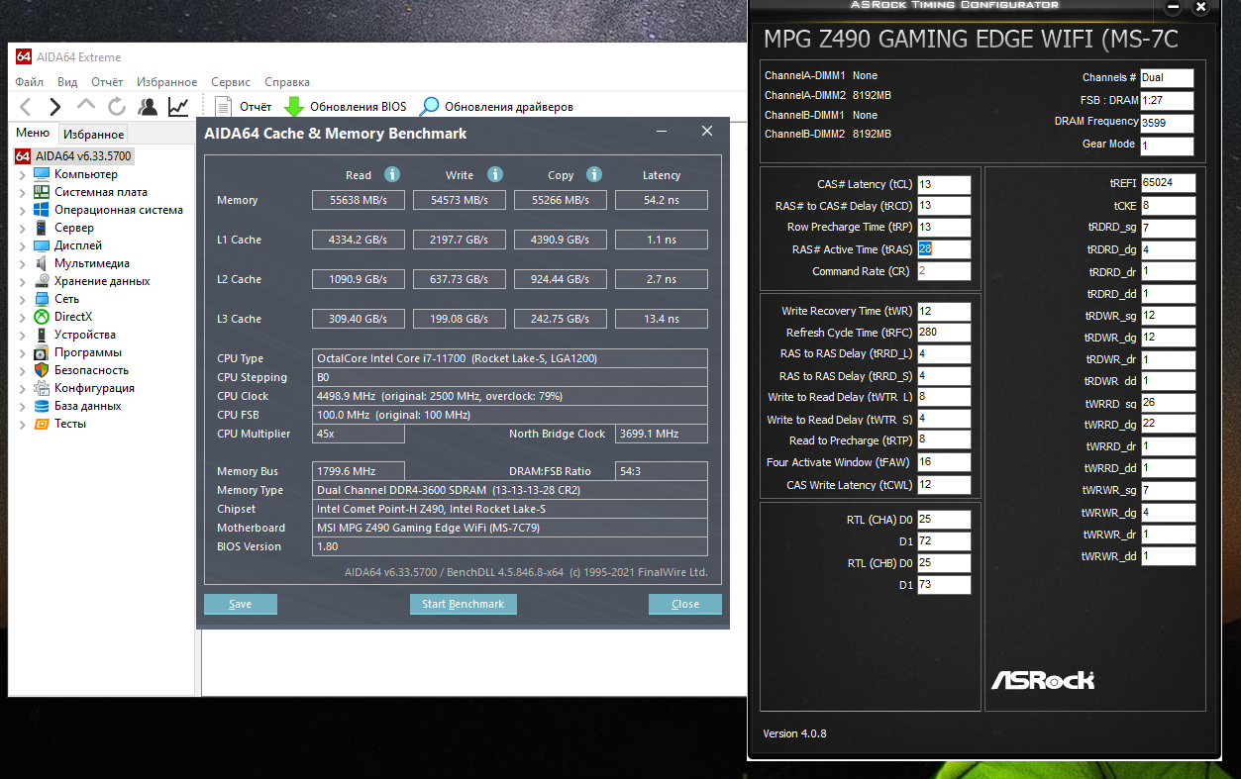Close the Cache & Memory Benchmark dialog
The height and width of the screenshot is (779, 1241).
(707, 131)
